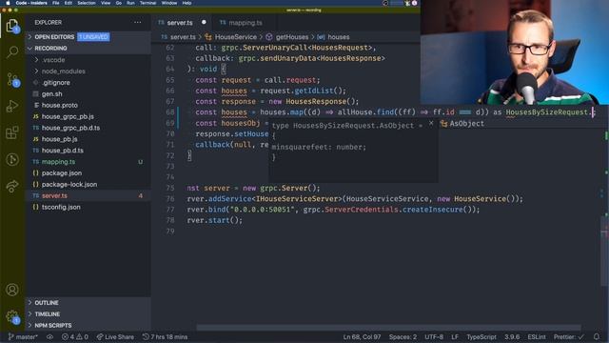Click Live Share in status bar
This screenshot has height=343, width=609.
click(x=115, y=336)
